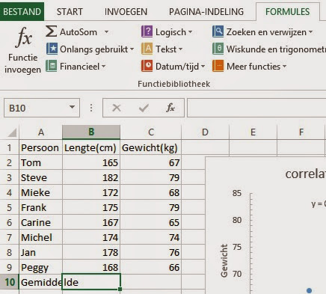This screenshot has height=294, width=326.
Task: Select cell containing Persoon
Action: (x=40, y=147)
